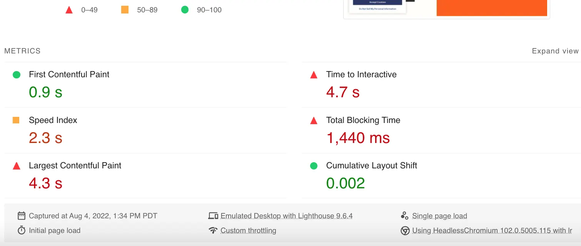
Task: Click the 0.9 s metric value
Action: pyautogui.click(x=45, y=92)
